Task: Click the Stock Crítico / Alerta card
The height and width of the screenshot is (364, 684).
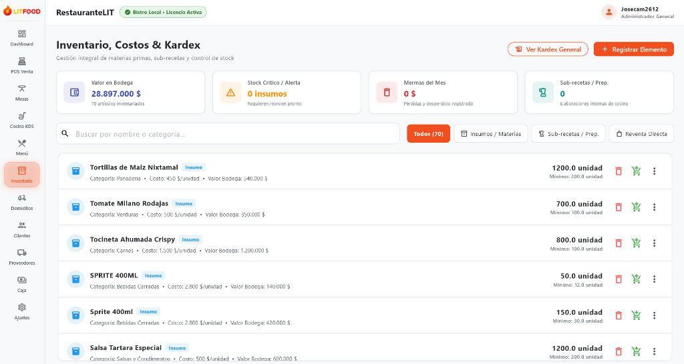Action: pos(287,92)
